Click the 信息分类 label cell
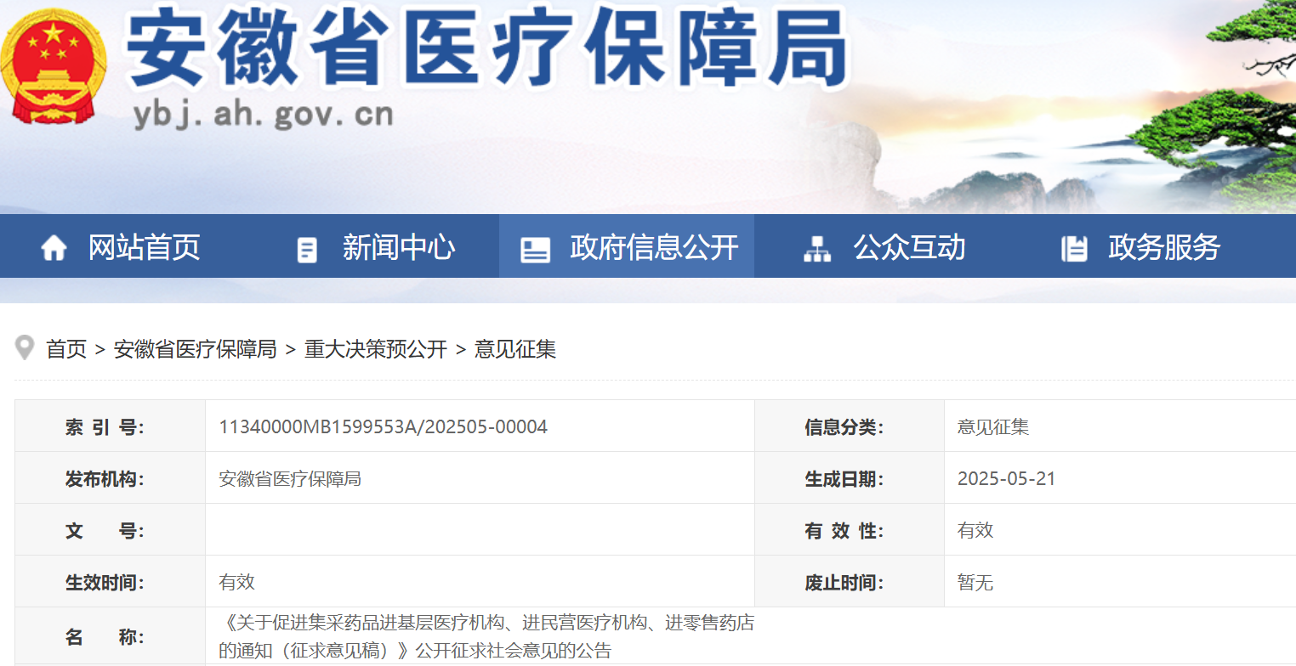Screen dimensions: 1296x666 (x=850, y=426)
